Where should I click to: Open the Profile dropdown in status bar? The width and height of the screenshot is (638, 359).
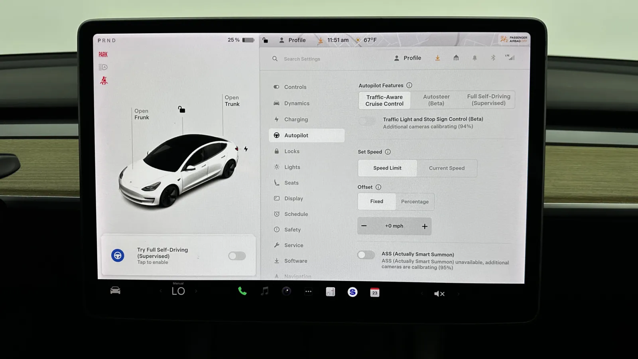coord(293,40)
